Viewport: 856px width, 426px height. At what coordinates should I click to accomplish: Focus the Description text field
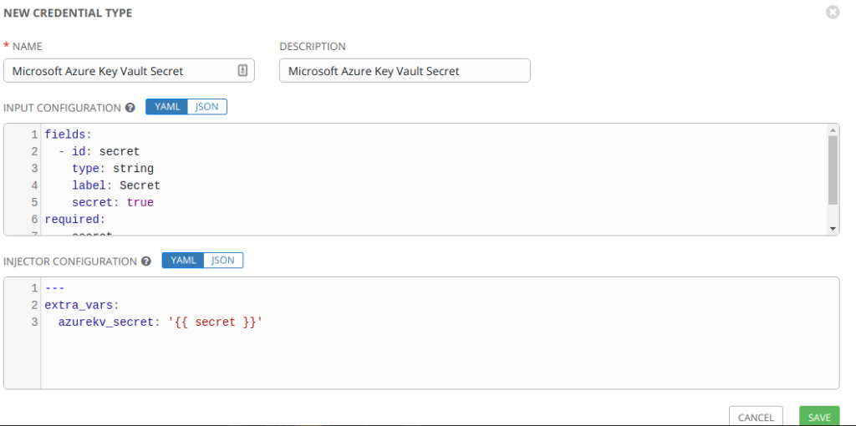click(x=405, y=71)
